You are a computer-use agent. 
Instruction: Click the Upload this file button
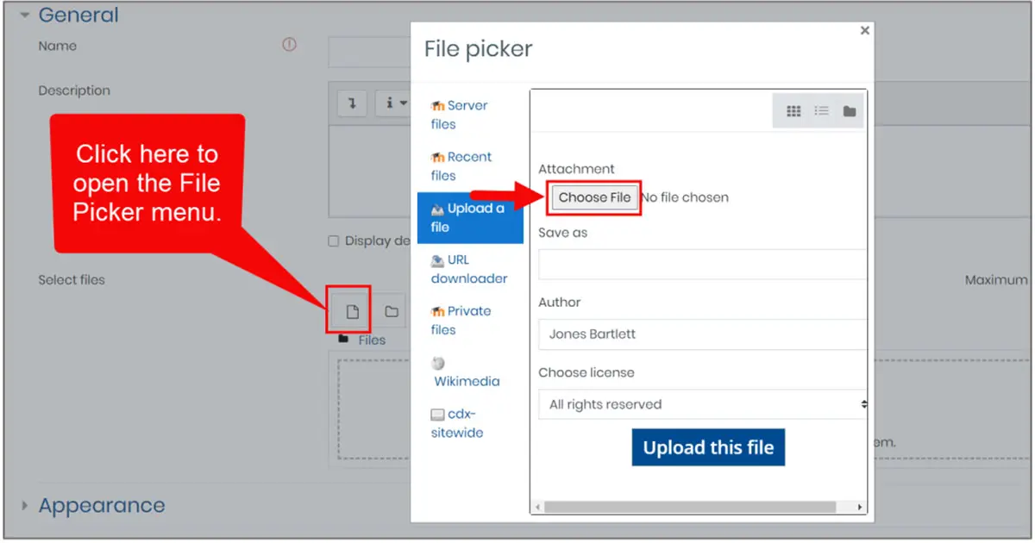coord(708,447)
